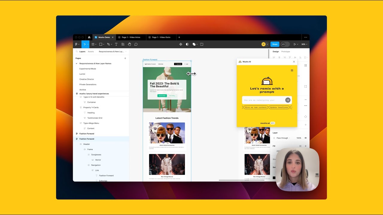This screenshot has width=383, height=215.
Task: Open the Boolean groups dropdown chevron
Action: [197, 44]
